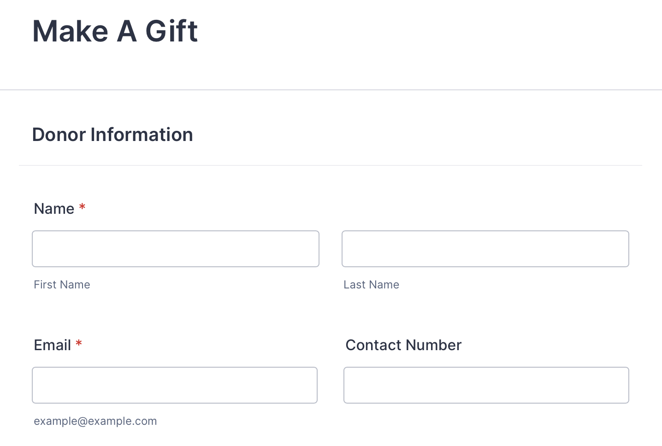This screenshot has height=446, width=662.
Task: Click the word Make in page title
Action: coord(70,31)
